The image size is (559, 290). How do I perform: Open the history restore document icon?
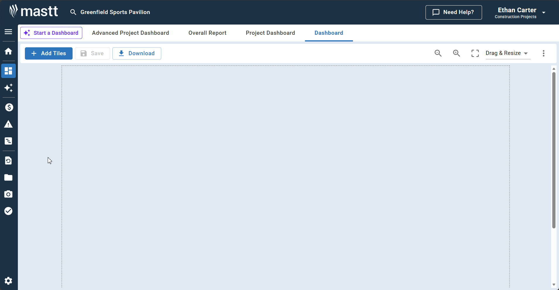(8, 161)
